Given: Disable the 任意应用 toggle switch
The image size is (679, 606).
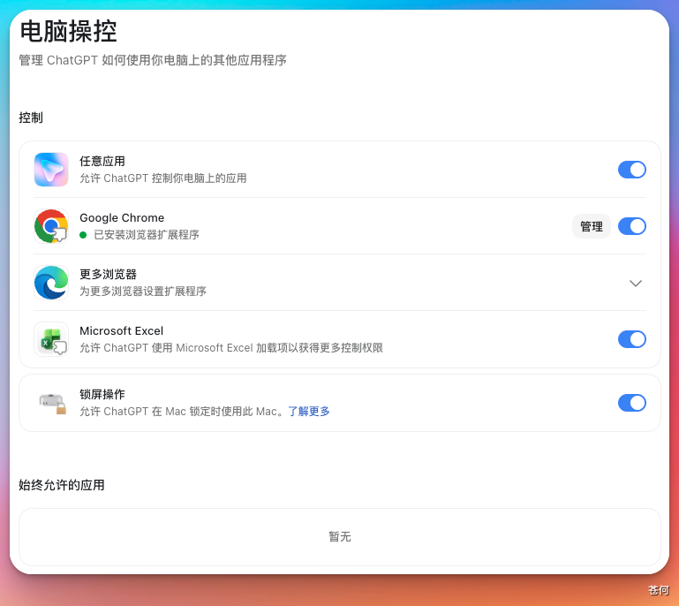Looking at the screenshot, I should 632,170.
